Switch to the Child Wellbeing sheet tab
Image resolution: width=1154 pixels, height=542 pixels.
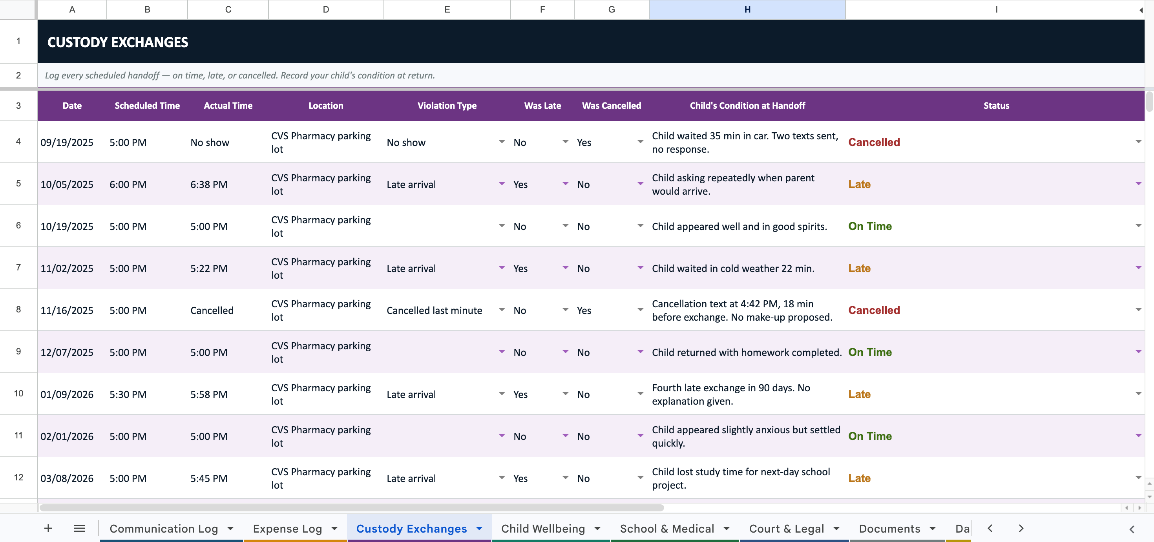[x=542, y=529]
